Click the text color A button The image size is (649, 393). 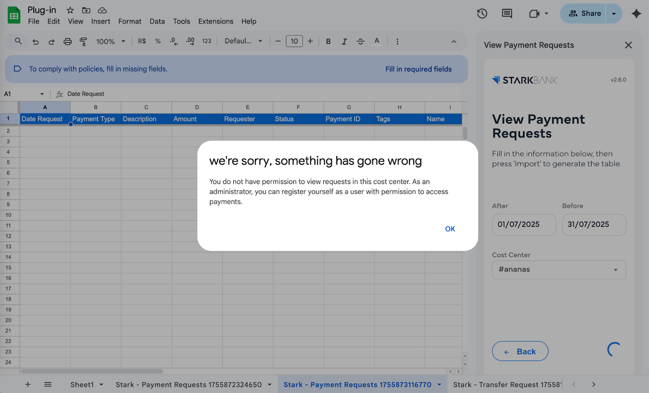pos(377,41)
